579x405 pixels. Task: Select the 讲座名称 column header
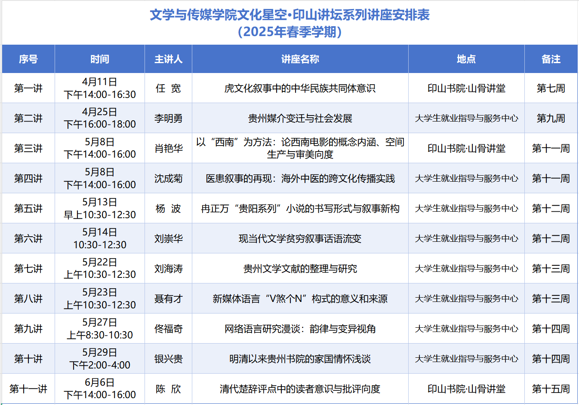(x=300, y=59)
